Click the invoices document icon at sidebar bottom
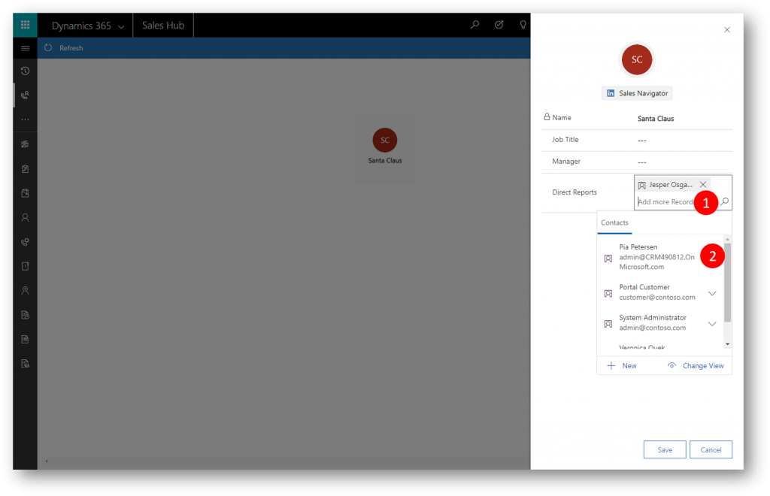 point(25,364)
